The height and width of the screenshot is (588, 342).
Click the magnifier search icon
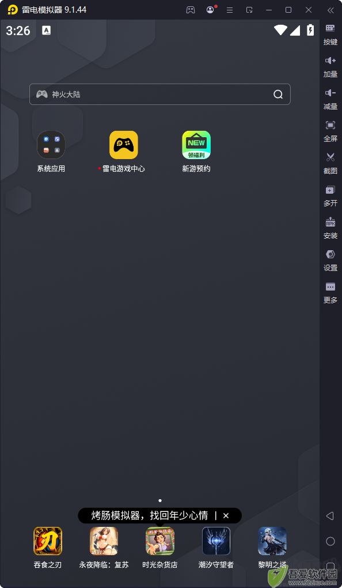click(x=278, y=94)
